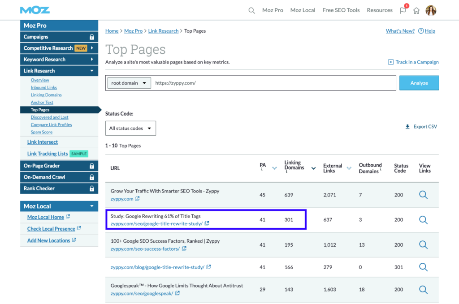
Task: Open Spam Score sidebar link
Action: [x=42, y=132]
